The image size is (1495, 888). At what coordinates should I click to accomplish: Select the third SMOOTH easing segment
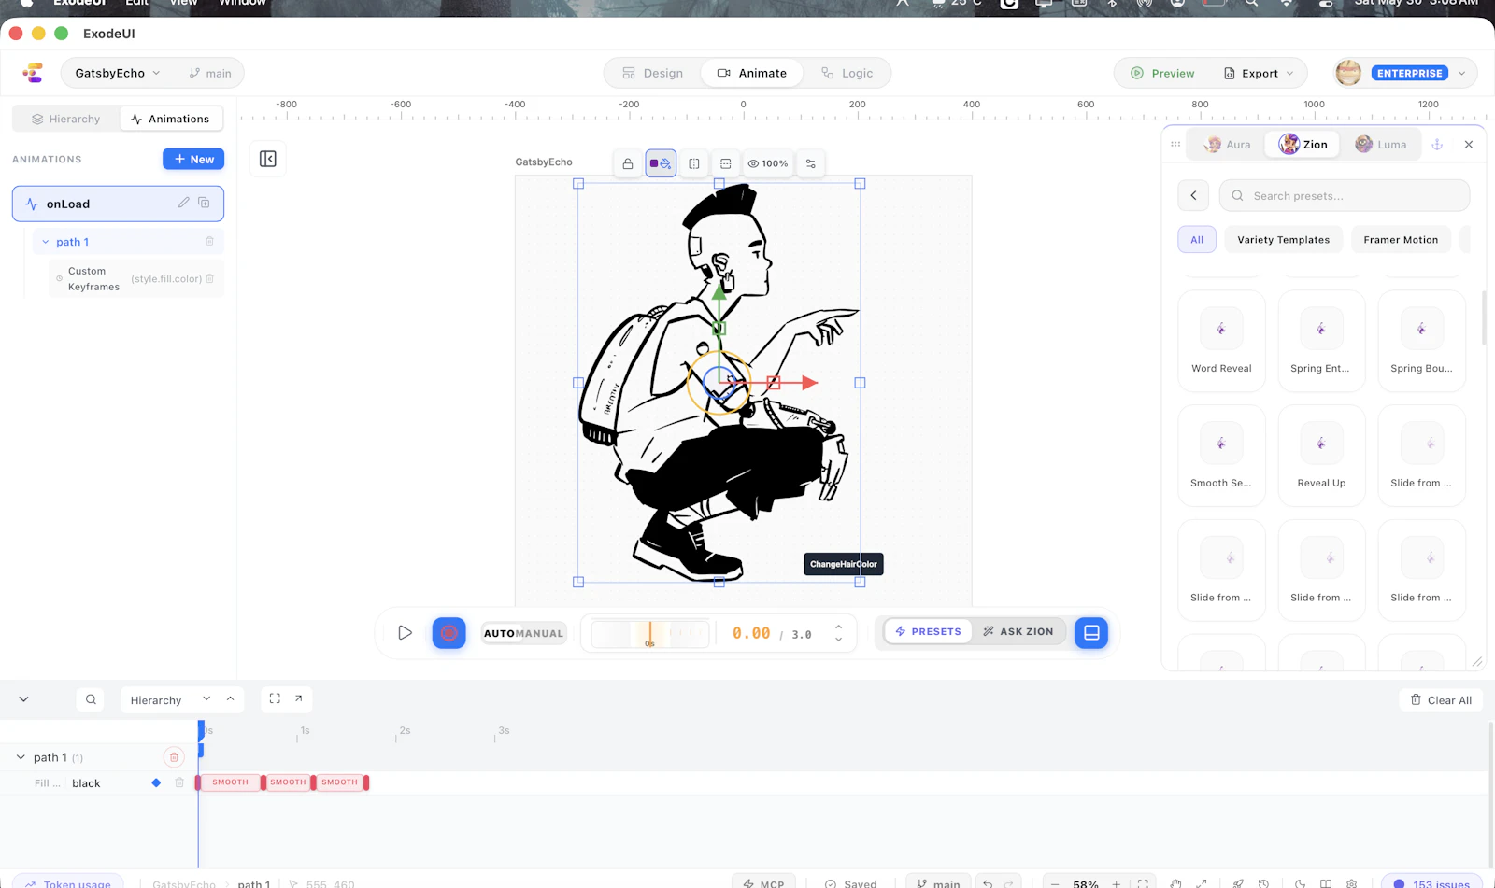coord(340,782)
